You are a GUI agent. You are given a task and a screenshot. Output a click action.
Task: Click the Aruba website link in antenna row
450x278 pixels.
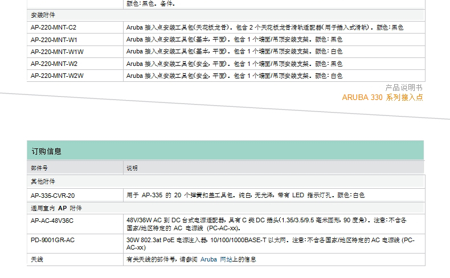pyautogui.click(x=216, y=259)
